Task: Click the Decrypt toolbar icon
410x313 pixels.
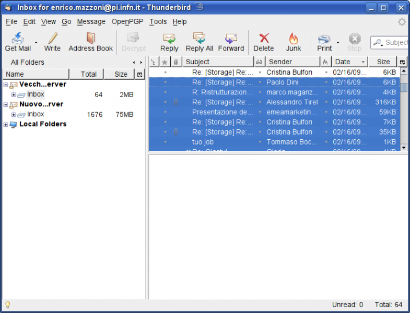Action: coord(133,38)
